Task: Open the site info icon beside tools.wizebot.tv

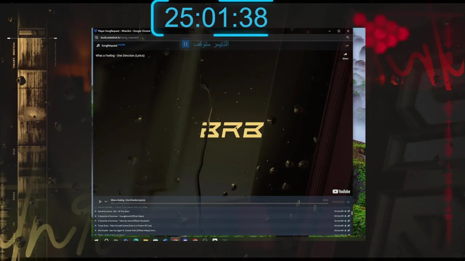Action: pyautogui.click(x=97, y=37)
